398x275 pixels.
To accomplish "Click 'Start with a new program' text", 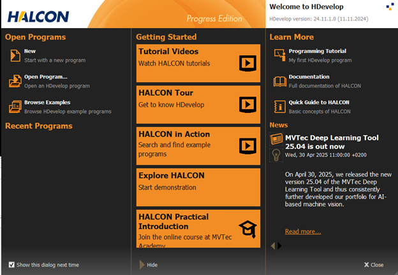I will pyautogui.click(x=55, y=60).
